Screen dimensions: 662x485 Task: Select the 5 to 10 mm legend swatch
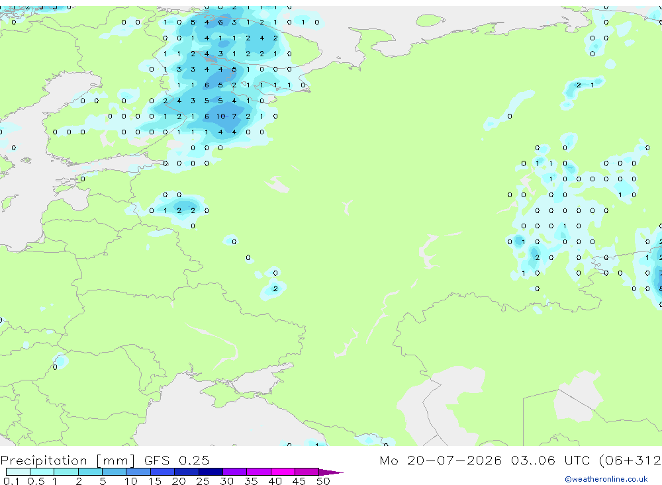point(115,472)
